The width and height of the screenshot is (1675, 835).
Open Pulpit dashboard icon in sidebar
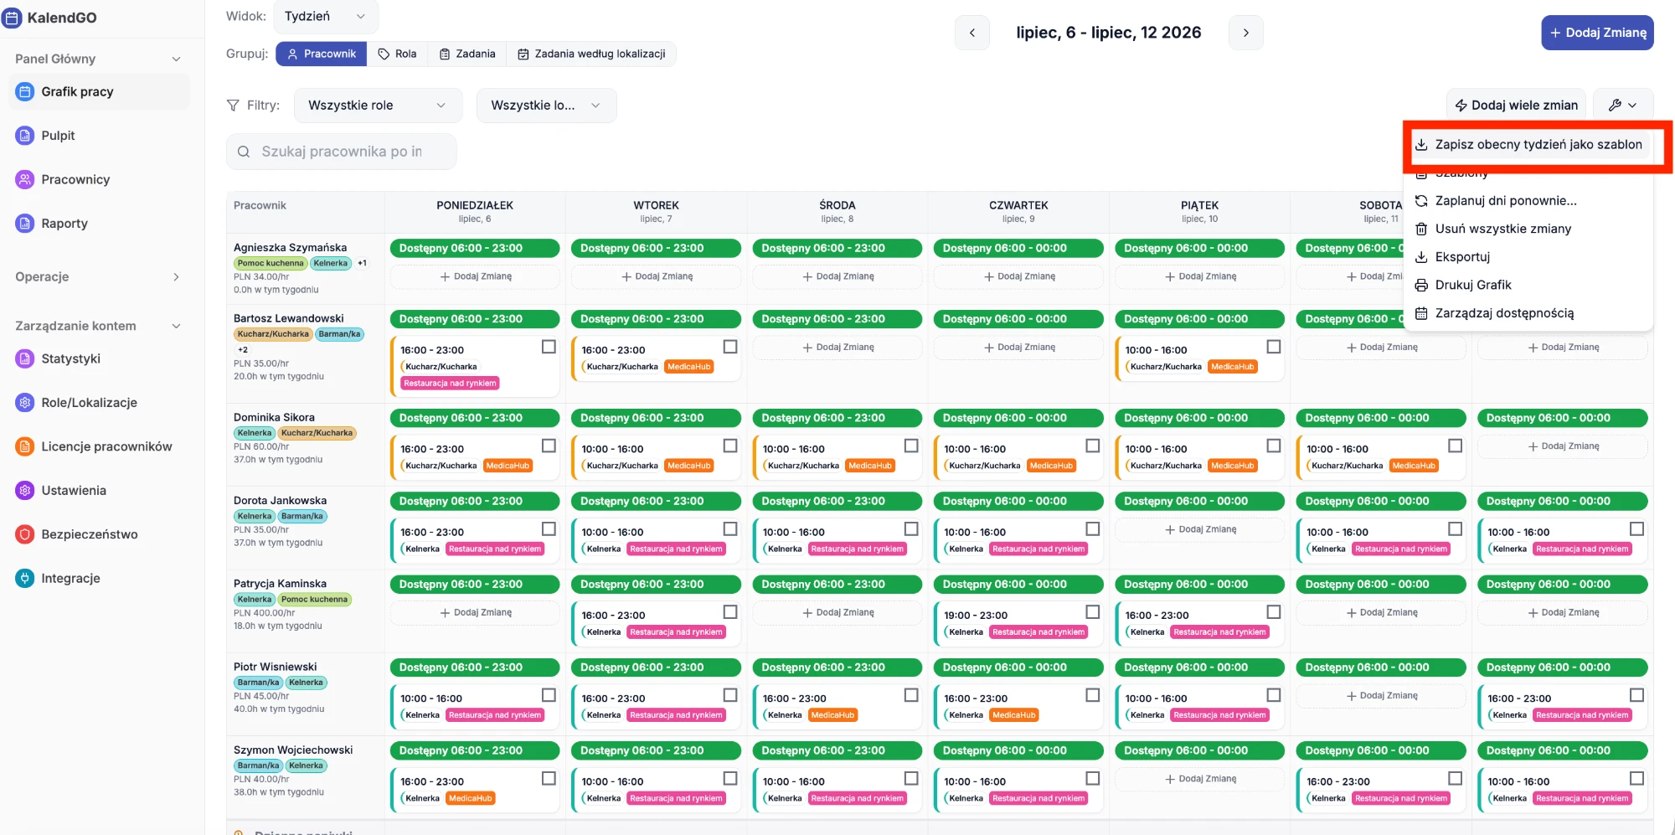click(25, 136)
